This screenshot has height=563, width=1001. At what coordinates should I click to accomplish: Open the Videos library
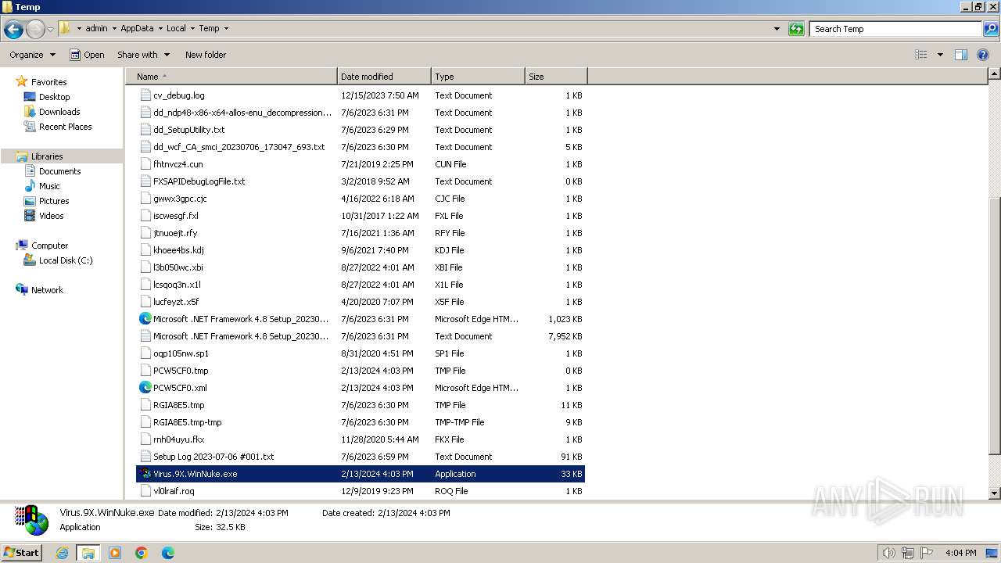click(x=51, y=216)
